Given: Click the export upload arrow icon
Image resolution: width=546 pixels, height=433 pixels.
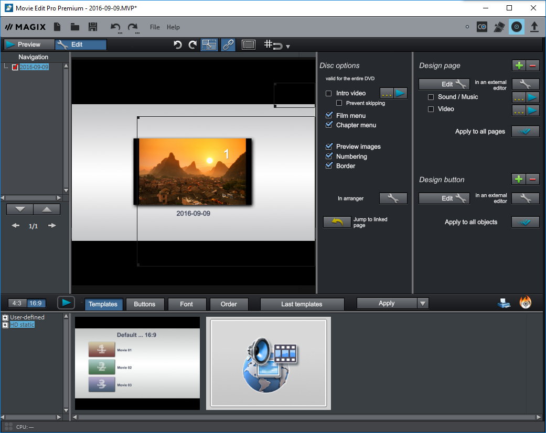Looking at the screenshot, I should (534, 27).
